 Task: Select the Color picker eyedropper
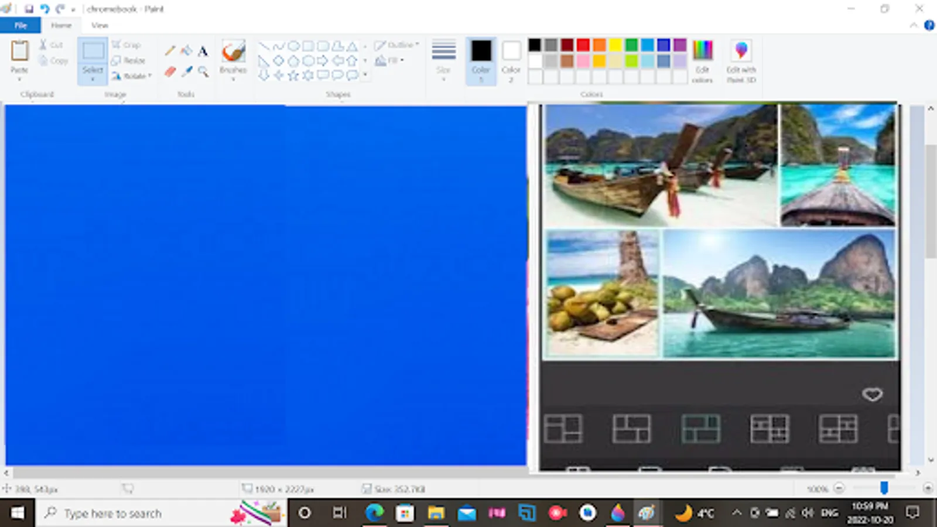click(187, 71)
